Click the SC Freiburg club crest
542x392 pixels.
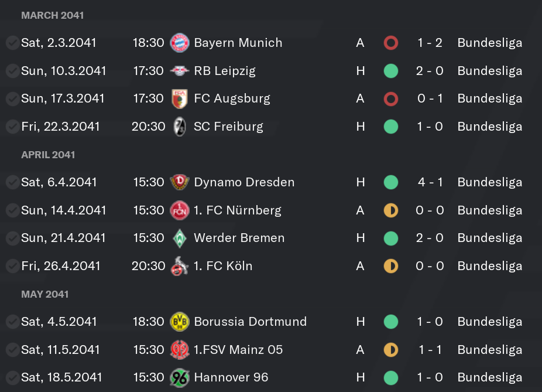pyautogui.click(x=180, y=127)
